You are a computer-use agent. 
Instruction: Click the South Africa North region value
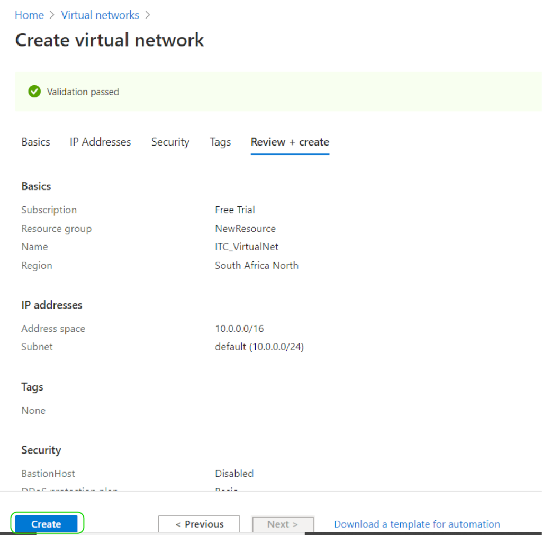point(257,265)
